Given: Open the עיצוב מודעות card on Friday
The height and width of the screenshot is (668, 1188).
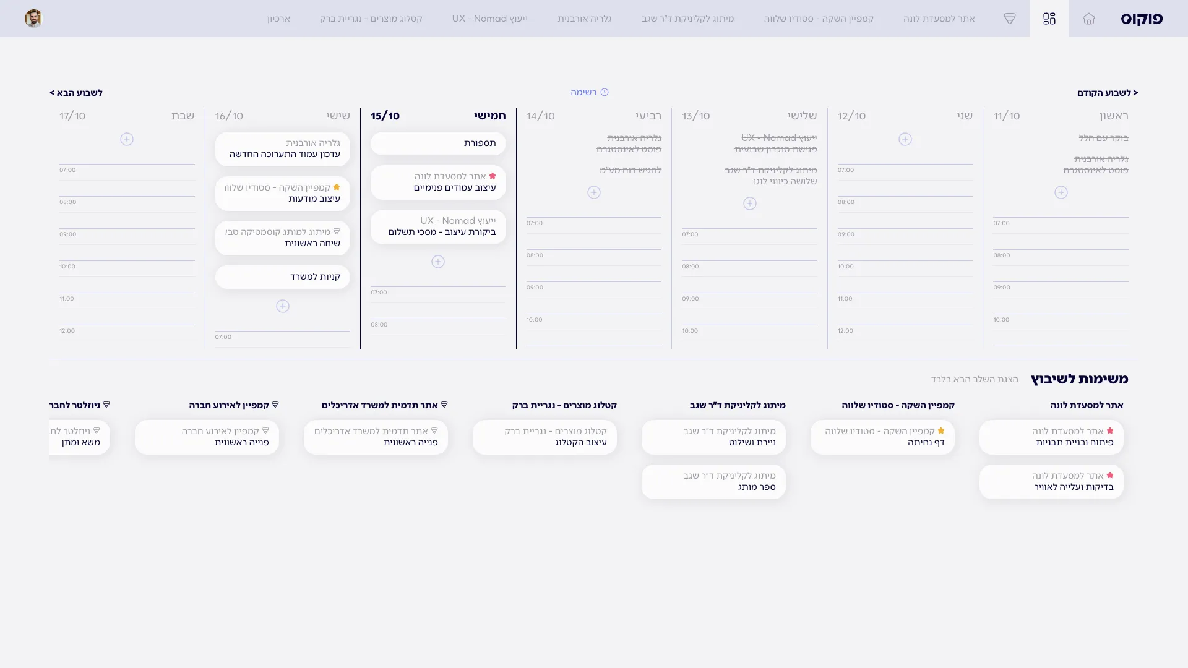Looking at the screenshot, I should click(x=283, y=194).
